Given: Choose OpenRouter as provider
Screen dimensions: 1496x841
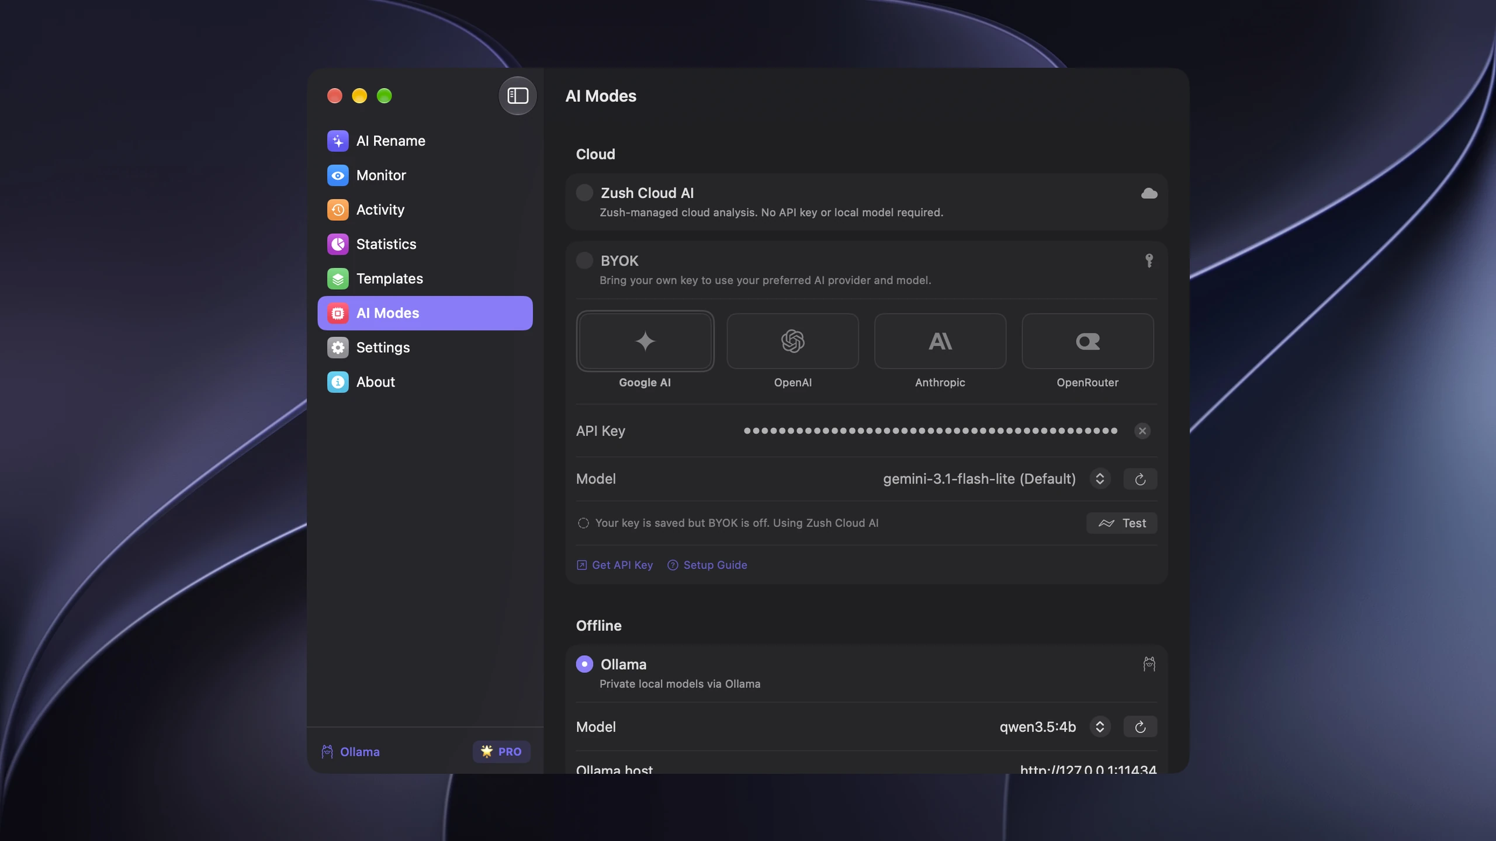Looking at the screenshot, I should tap(1088, 341).
